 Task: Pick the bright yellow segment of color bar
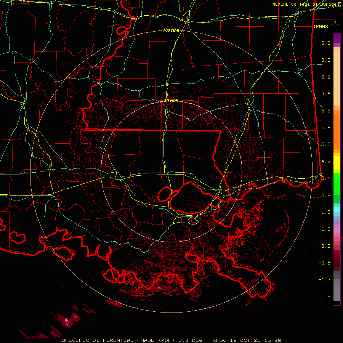pos(337,163)
